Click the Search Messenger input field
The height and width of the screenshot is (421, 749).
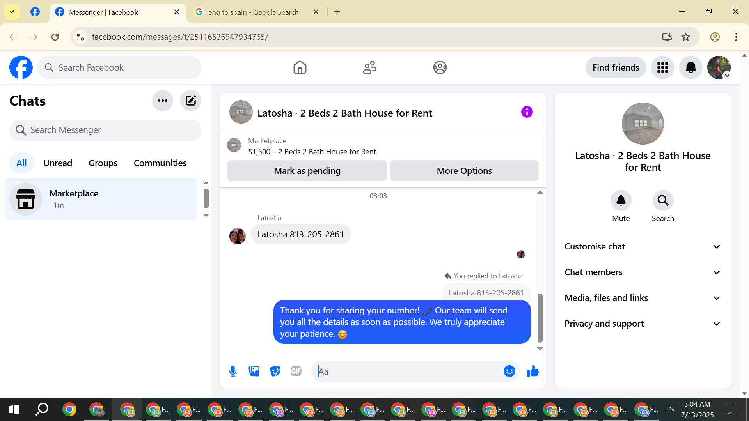click(105, 130)
